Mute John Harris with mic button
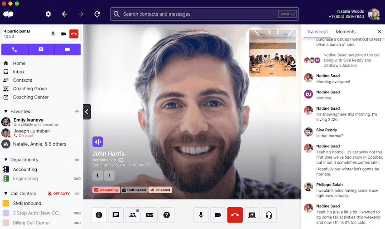The width and height of the screenshot is (385, 229). tap(97, 175)
